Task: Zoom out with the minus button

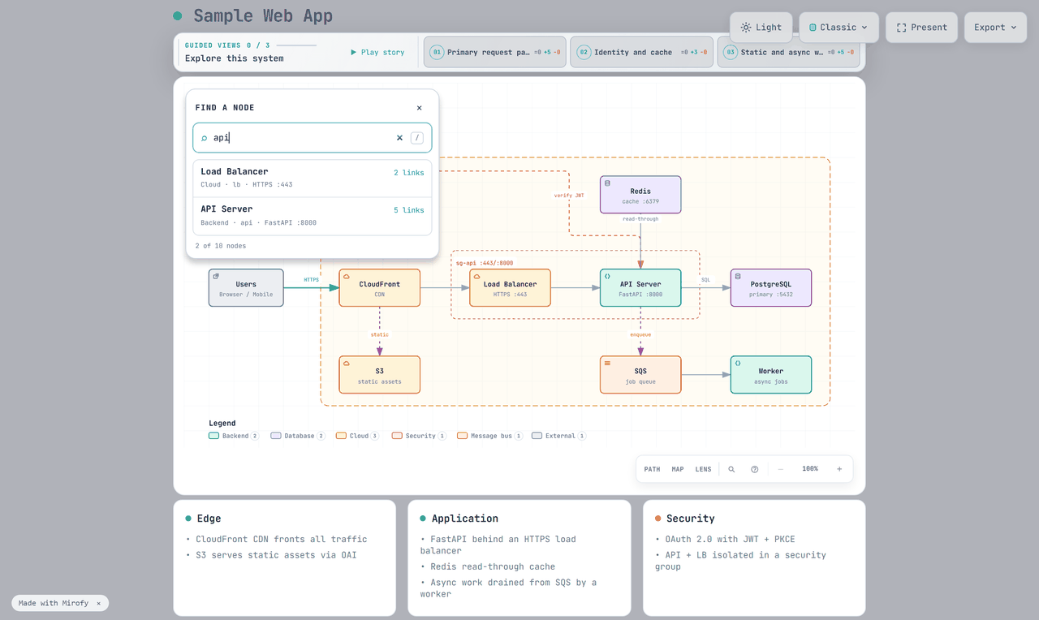Action: [x=781, y=469]
